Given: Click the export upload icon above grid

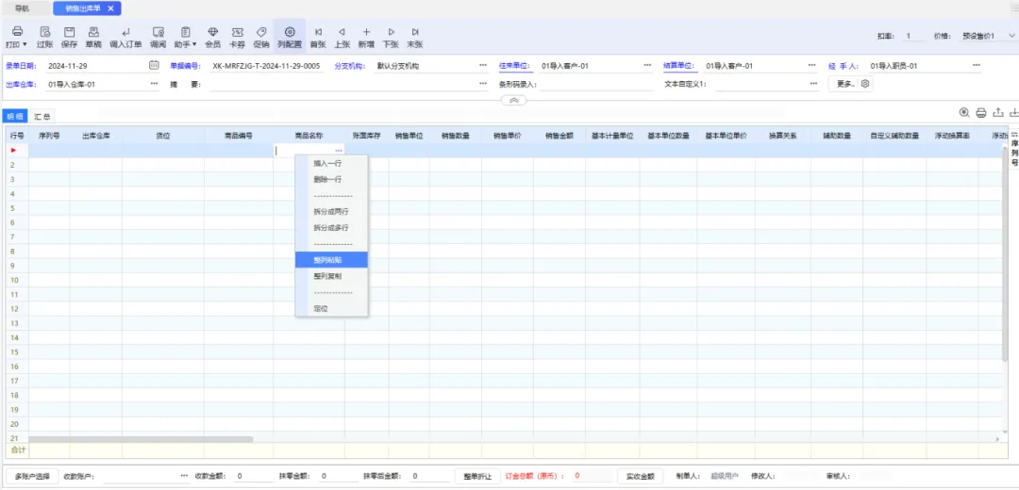Looking at the screenshot, I should tap(998, 112).
